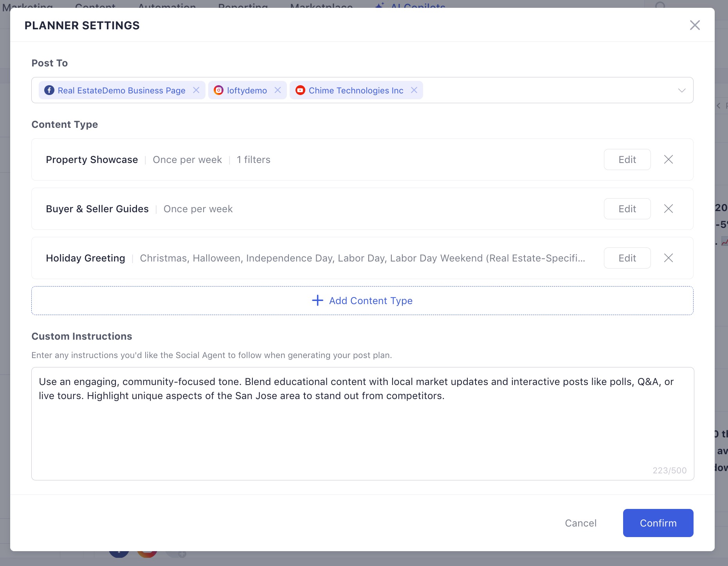
Task: Click the 223/500 character counter
Action: 669,470
